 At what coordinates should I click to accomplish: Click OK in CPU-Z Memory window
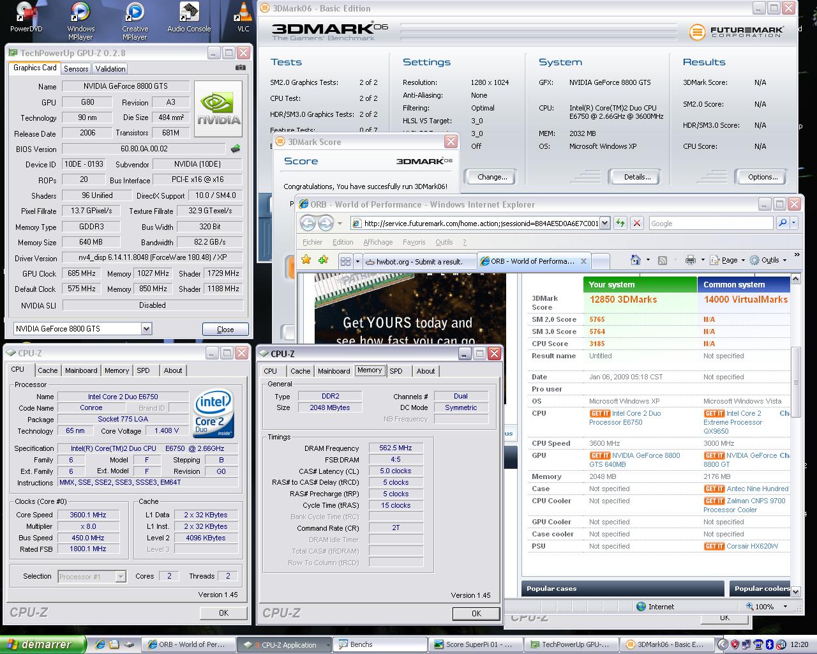click(476, 613)
